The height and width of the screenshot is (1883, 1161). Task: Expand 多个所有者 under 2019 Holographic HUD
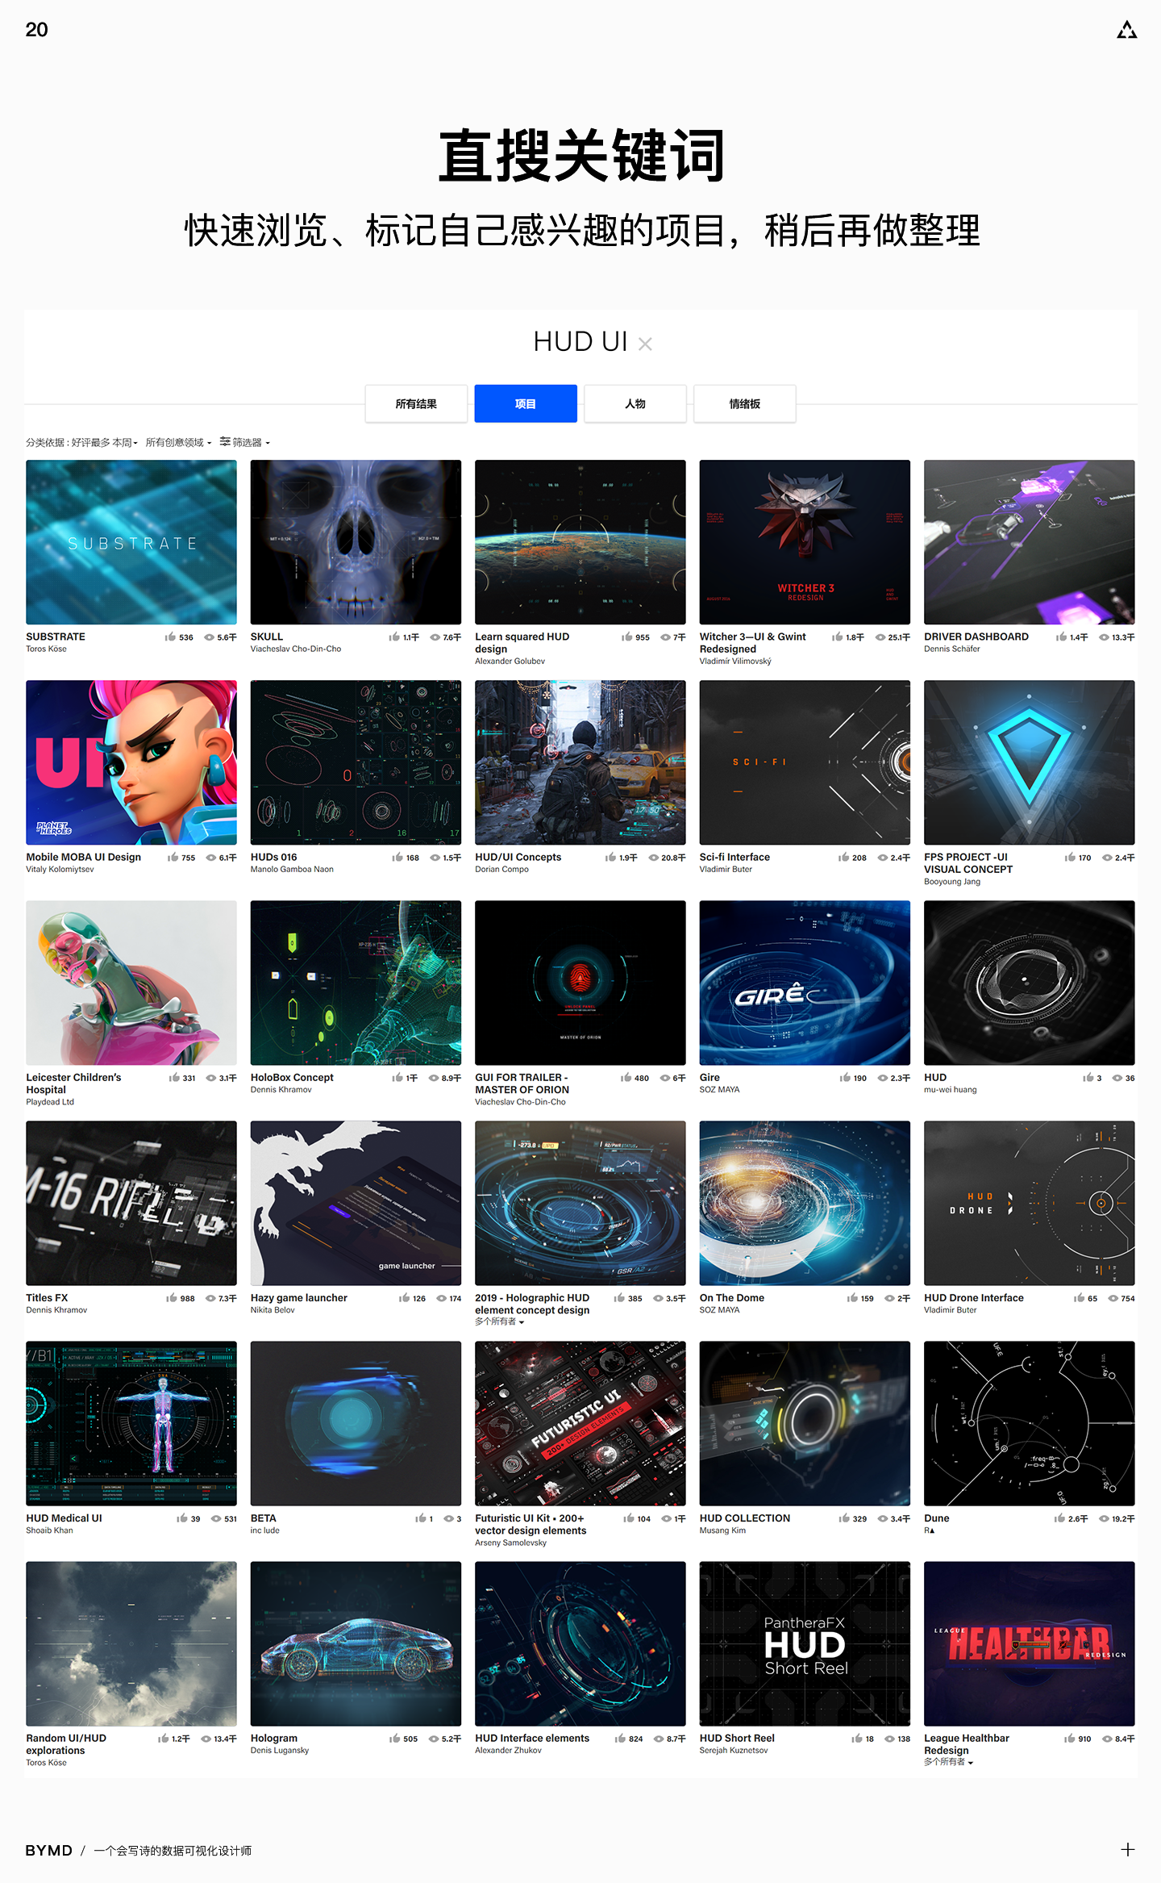(500, 1321)
